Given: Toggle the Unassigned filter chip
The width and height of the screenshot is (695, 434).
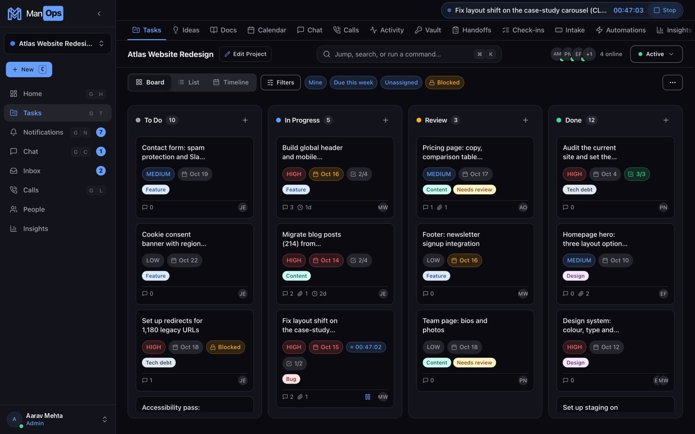Looking at the screenshot, I should (x=401, y=82).
